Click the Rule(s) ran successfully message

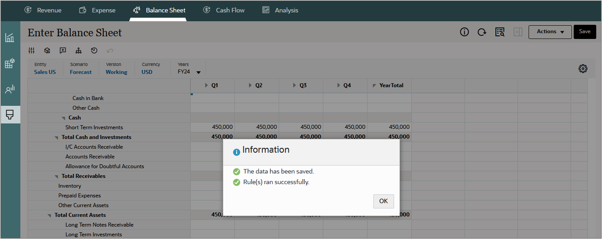pyautogui.click(x=276, y=182)
